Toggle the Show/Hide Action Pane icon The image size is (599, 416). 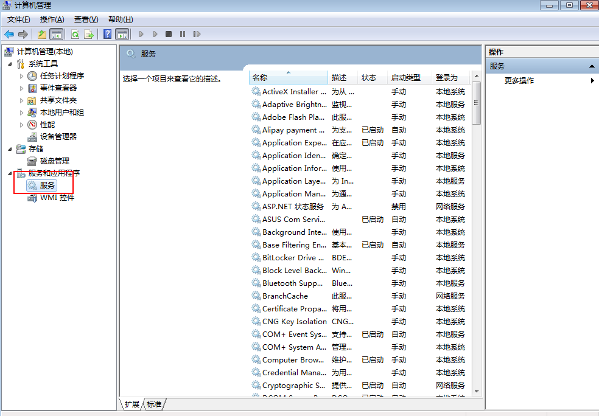click(x=122, y=34)
